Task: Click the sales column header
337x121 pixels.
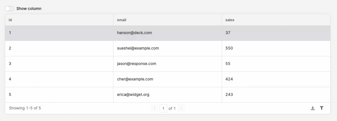Action: (x=276, y=20)
